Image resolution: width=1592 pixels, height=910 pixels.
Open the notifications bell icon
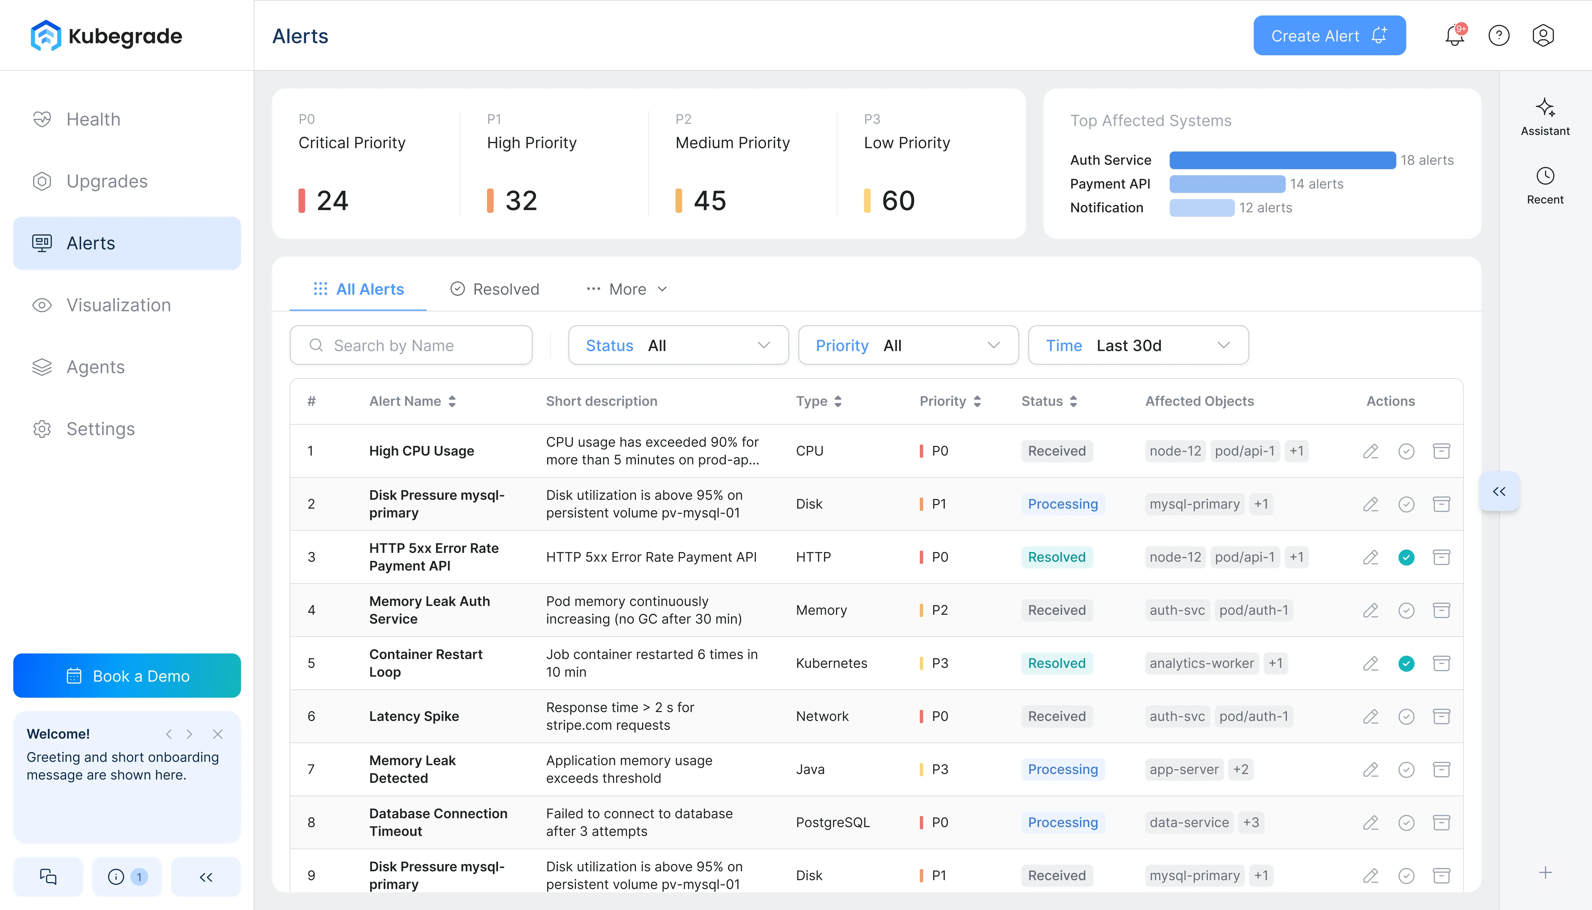[1455, 36]
